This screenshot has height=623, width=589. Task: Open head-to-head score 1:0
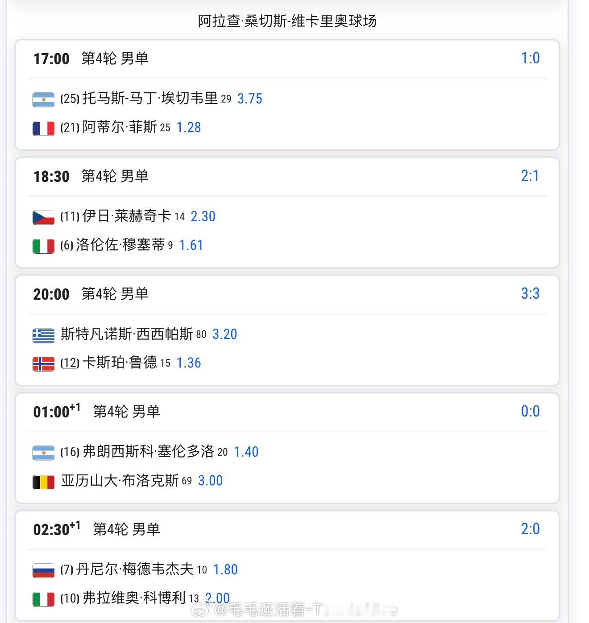[x=530, y=58]
